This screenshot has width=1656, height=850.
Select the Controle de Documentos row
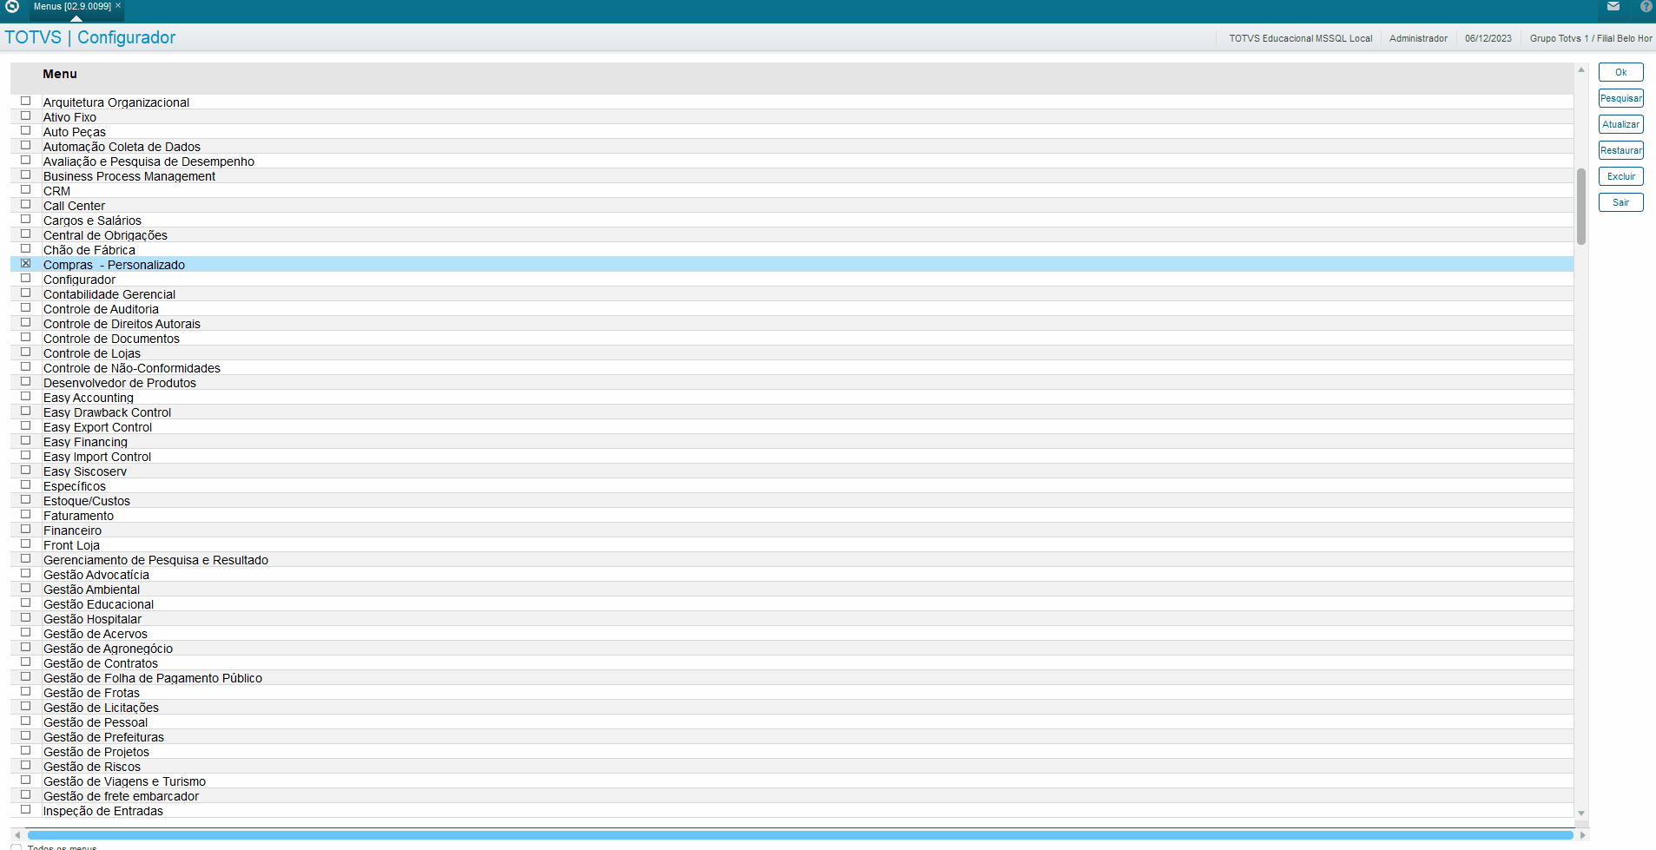(x=792, y=339)
